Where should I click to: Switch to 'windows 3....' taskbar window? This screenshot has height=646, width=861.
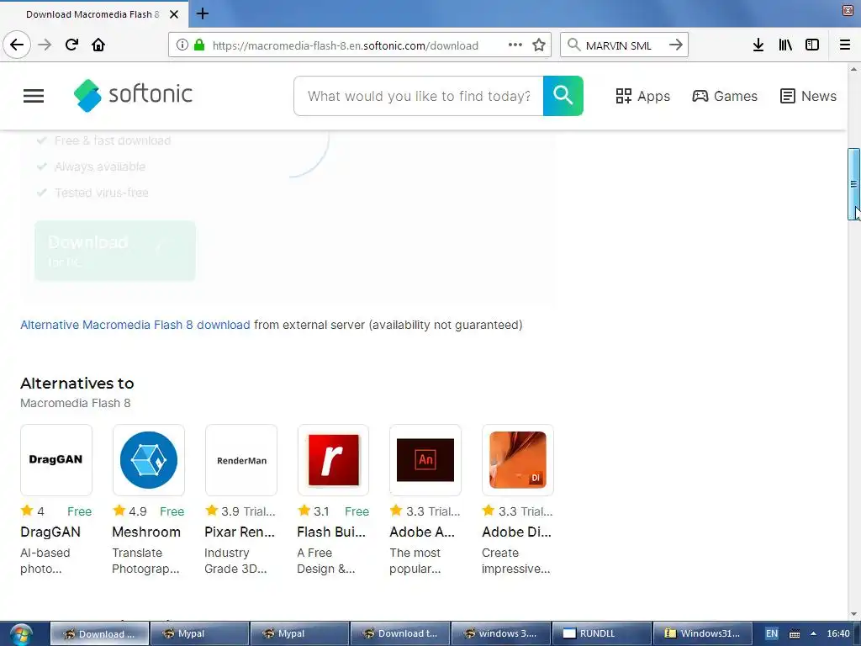tap(501, 633)
